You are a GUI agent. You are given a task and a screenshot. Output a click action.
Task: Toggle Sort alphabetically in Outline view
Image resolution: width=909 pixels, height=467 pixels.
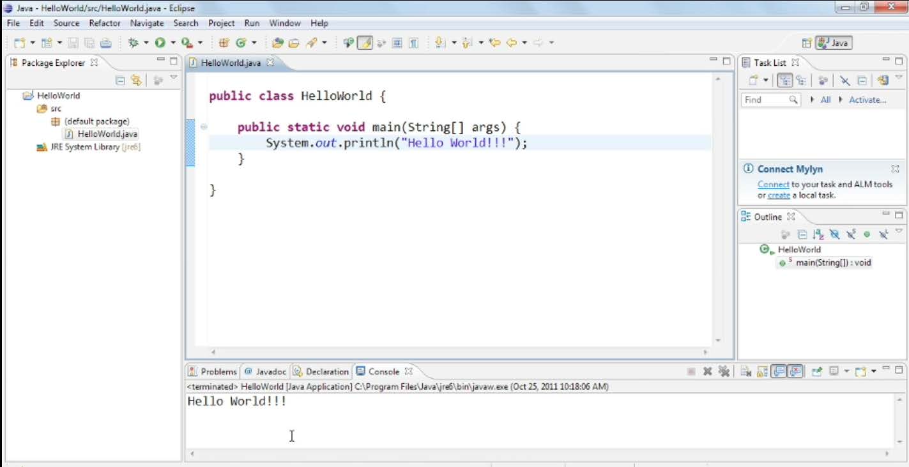click(818, 234)
